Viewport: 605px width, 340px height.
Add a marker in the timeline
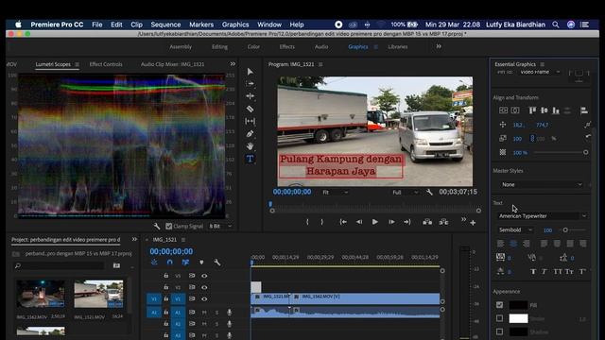[201, 263]
